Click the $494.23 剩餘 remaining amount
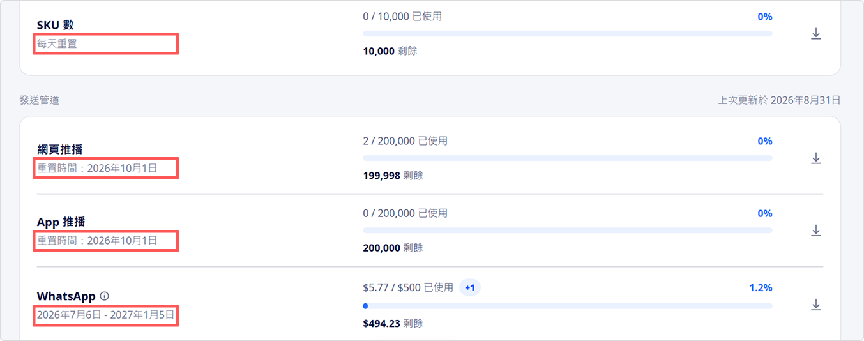This screenshot has width=864, height=341. (x=393, y=324)
